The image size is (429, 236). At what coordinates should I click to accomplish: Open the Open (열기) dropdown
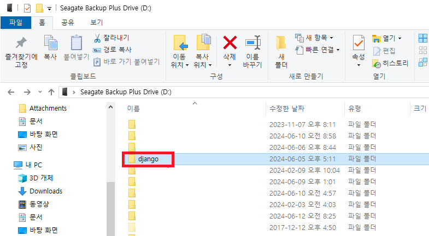point(386,38)
